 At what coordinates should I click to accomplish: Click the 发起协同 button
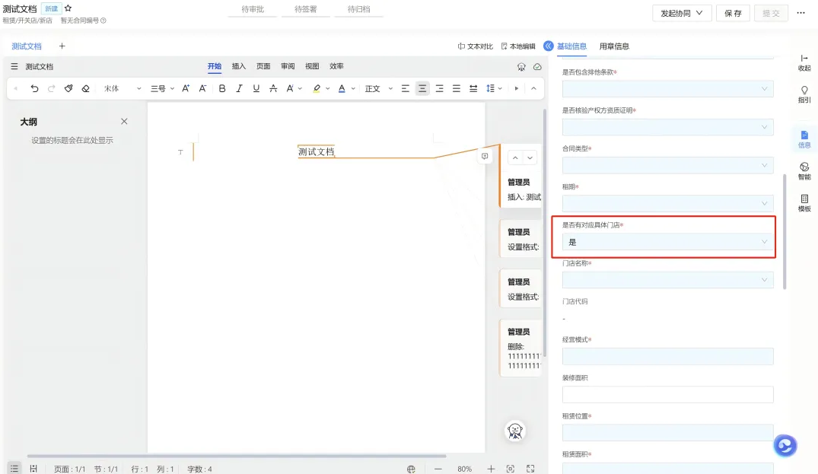[682, 13]
